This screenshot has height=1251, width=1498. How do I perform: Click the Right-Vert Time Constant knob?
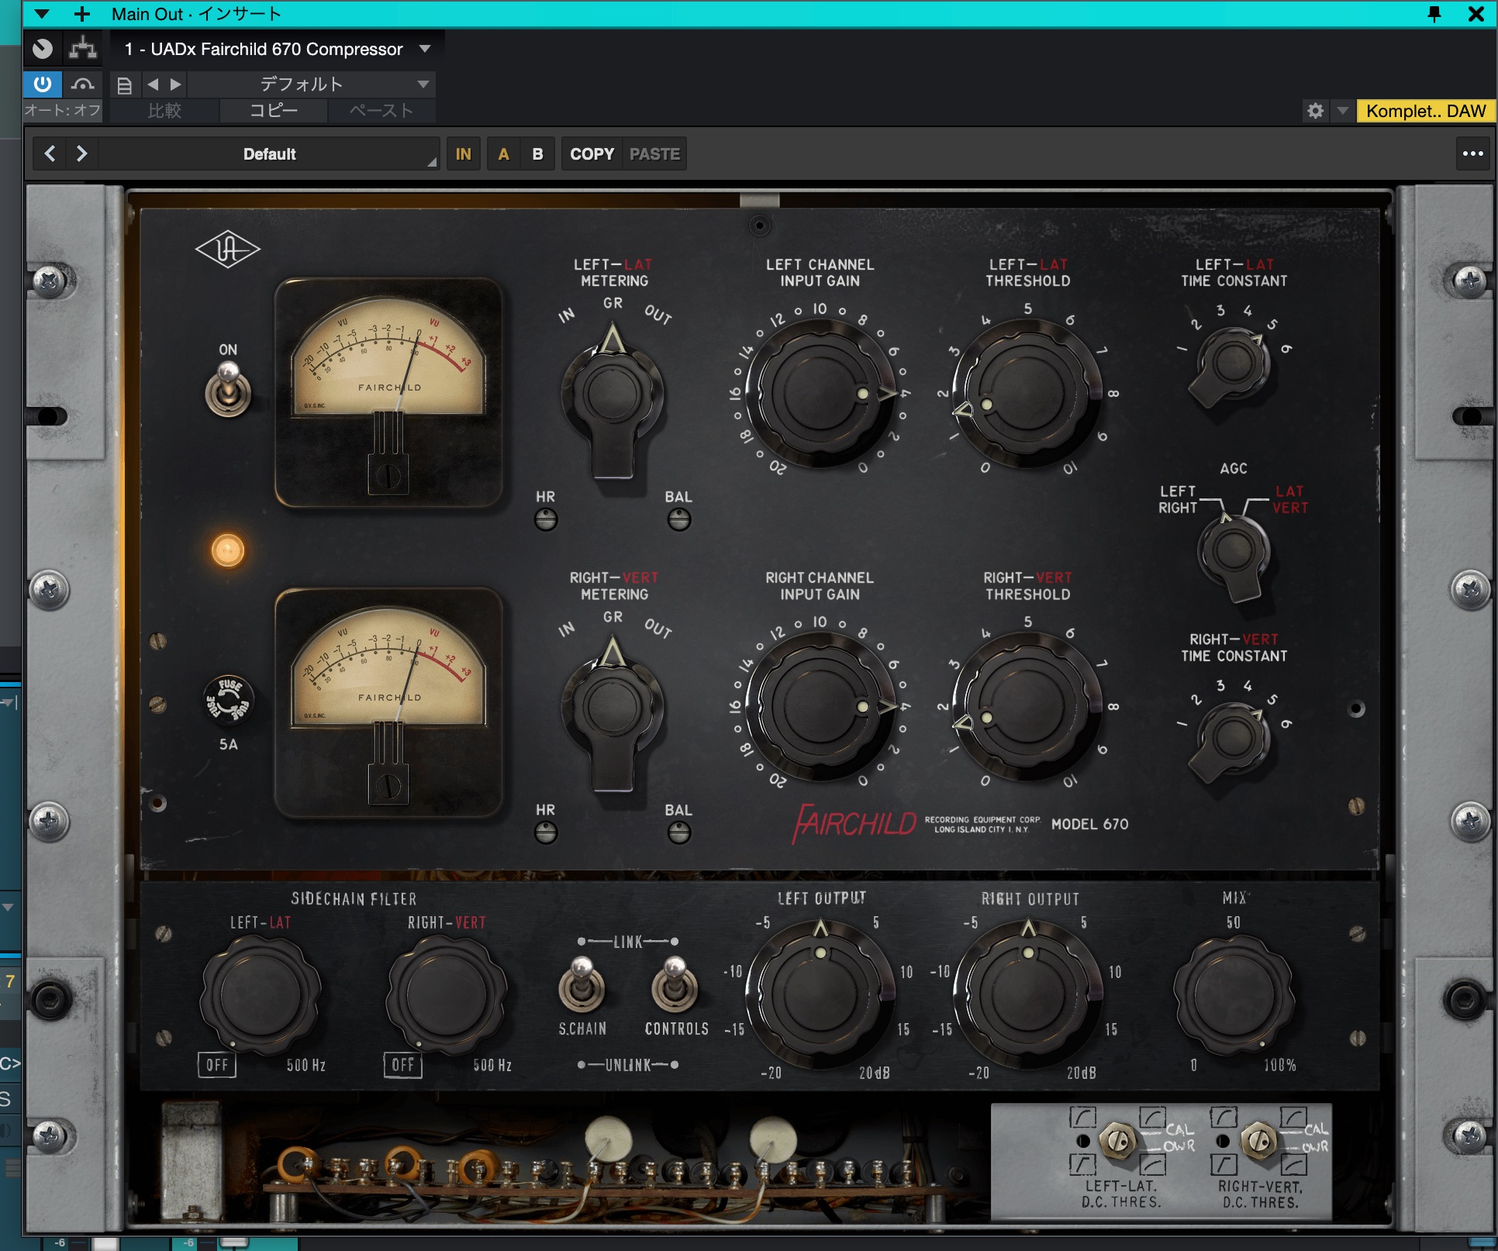tap(1233, 740)
